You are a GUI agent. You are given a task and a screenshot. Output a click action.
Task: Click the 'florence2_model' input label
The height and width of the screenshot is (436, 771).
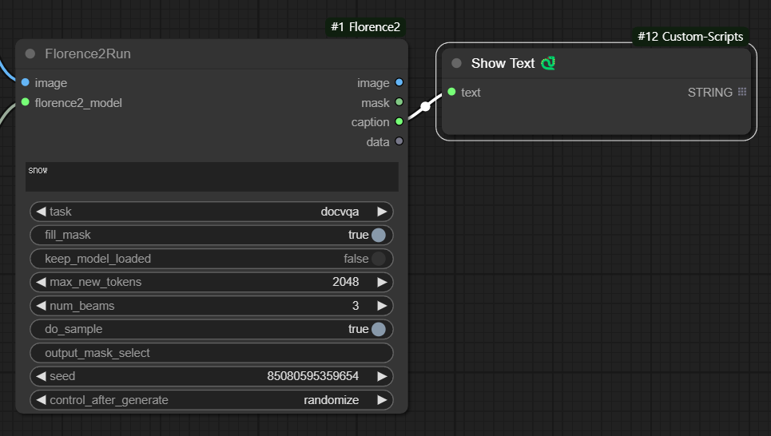pos(78,103)
